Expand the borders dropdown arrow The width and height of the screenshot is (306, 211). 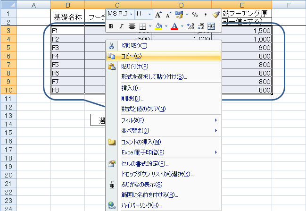(150, 26)
